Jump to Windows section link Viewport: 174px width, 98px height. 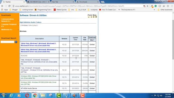pyautogui.click(x=24, y=25)
